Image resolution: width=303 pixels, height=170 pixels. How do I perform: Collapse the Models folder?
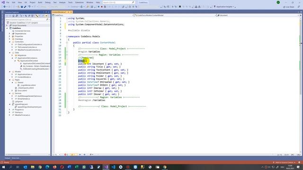point(9,71)
